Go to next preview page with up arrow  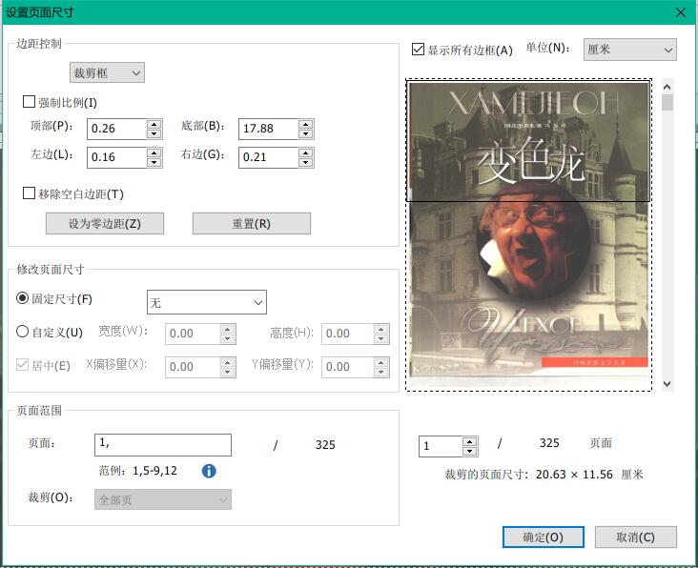tap(470, 441)
